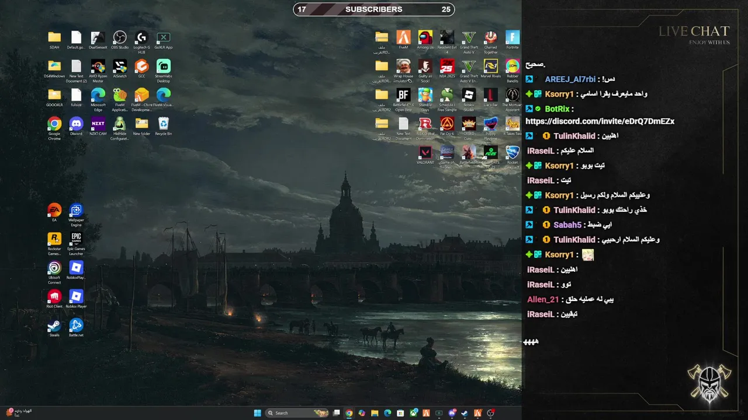This screenshot has height=420, width=748.
Task: Open the SDAH folder on desktop
Action: click(x=54, y=40)
